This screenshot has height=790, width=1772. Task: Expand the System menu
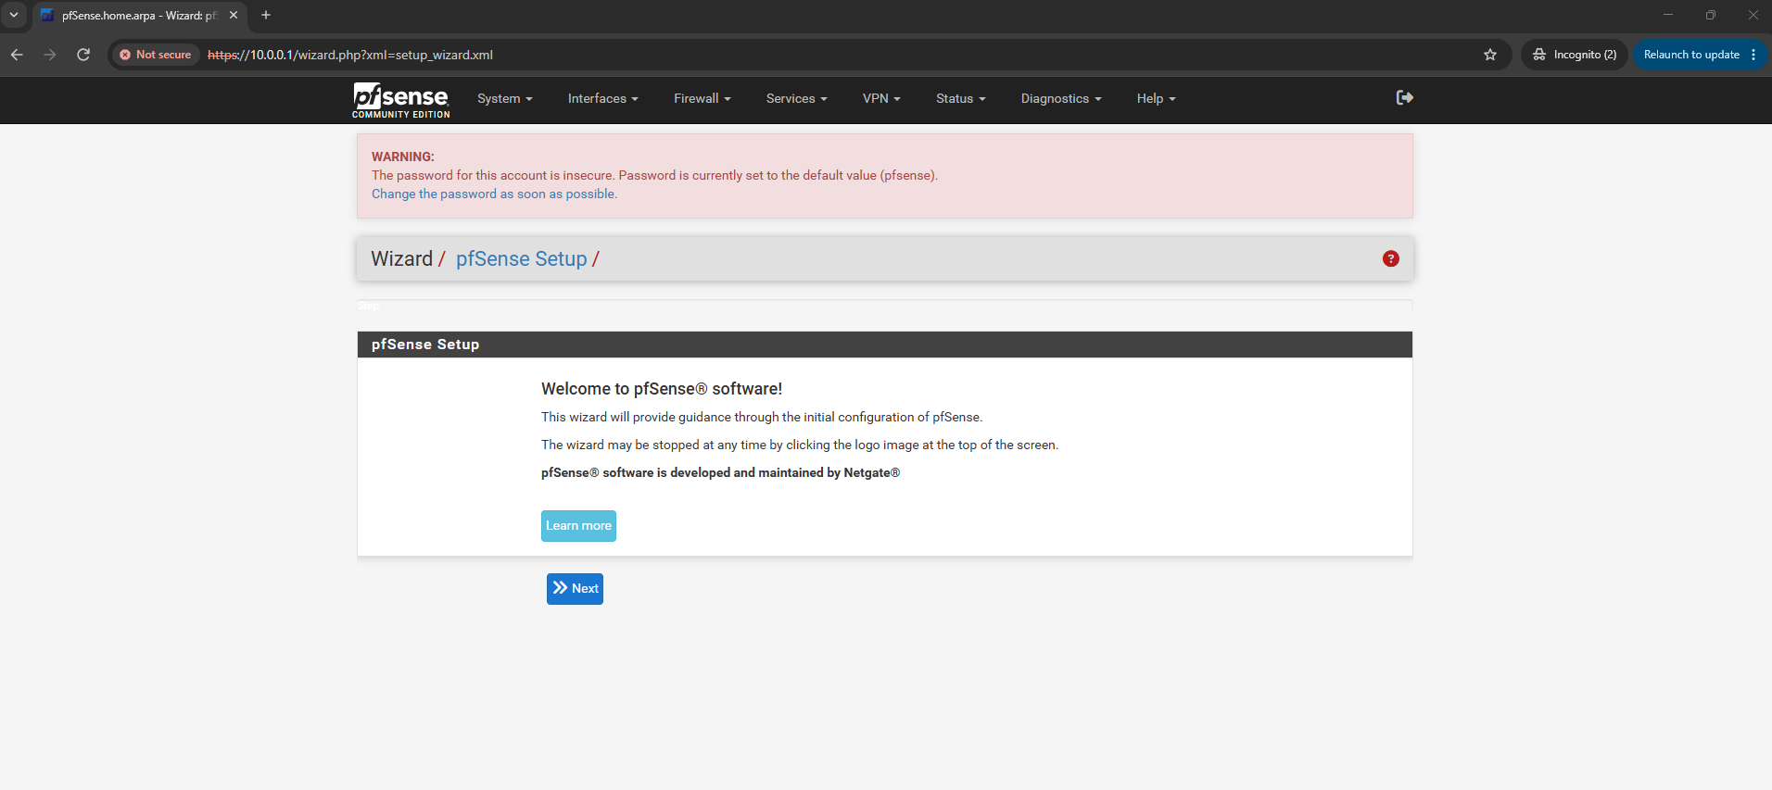pyautogui.click(x=505, y=98)
